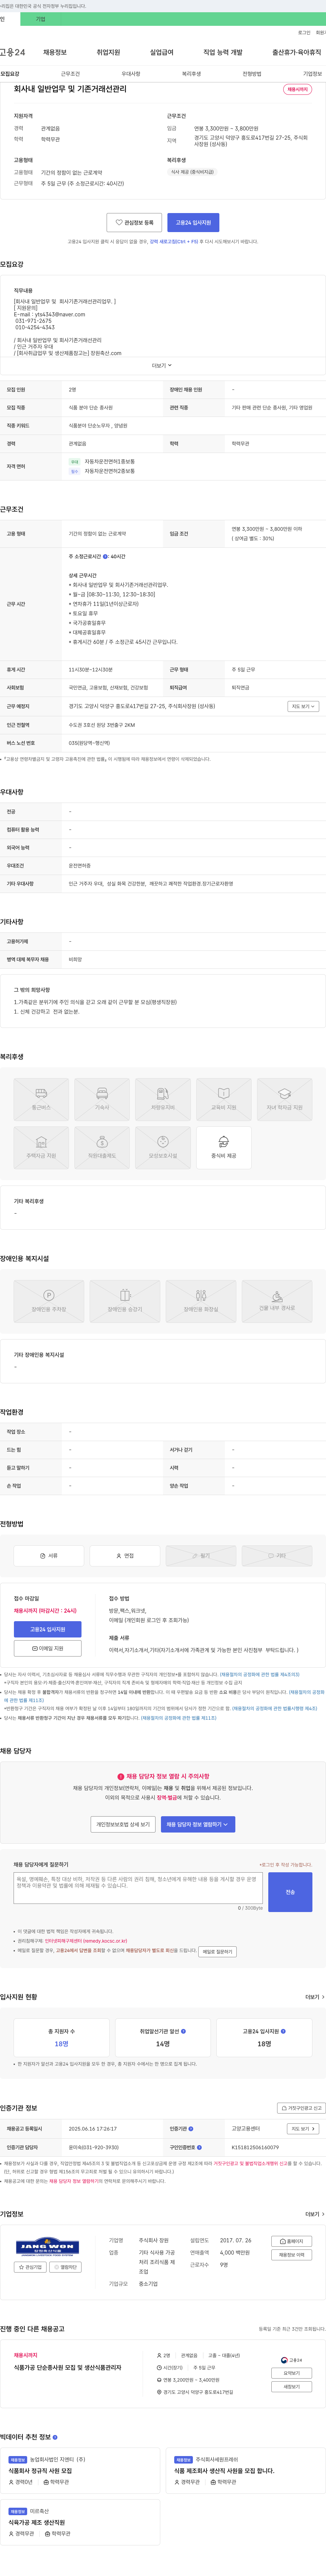Switch to the 기업정보 tab
Viewport: 326px width, 2576px height.
pos(313,74)
